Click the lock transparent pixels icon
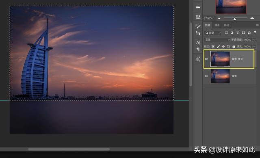 pyautogui.click(x=213, y=47)
